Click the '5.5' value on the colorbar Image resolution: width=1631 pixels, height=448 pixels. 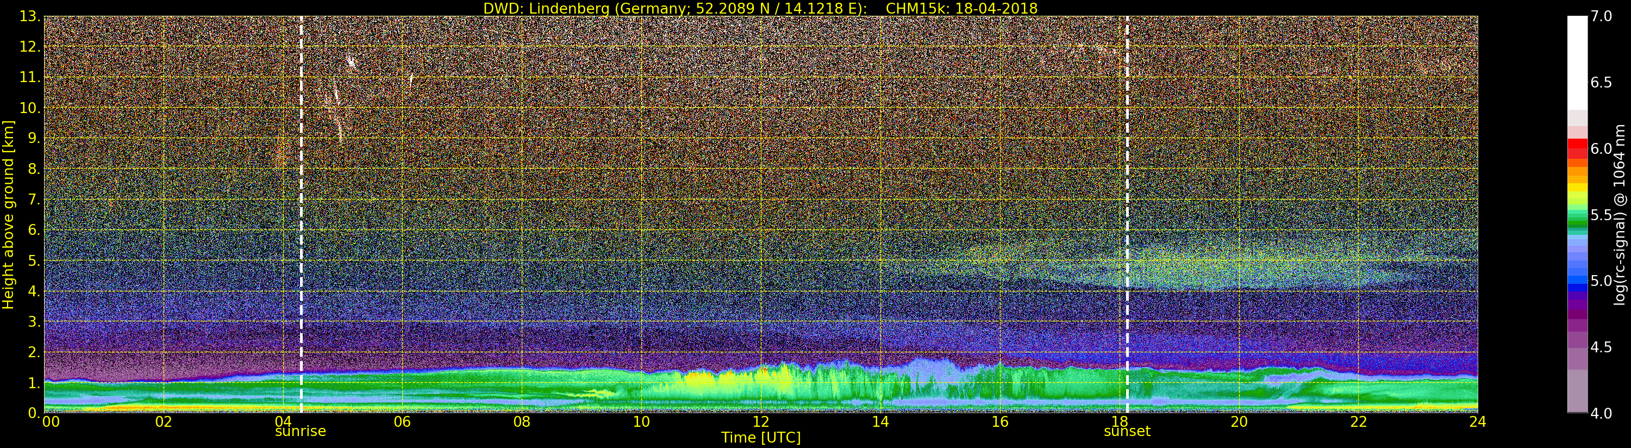click(x=1601, y=215)
